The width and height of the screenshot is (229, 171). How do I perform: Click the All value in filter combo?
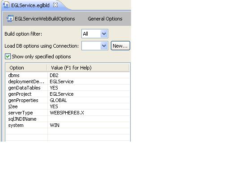pos(85,34)
